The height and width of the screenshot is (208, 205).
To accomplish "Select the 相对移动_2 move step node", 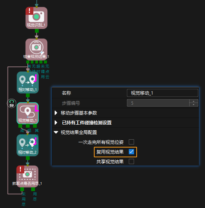I will coord(27,145).
